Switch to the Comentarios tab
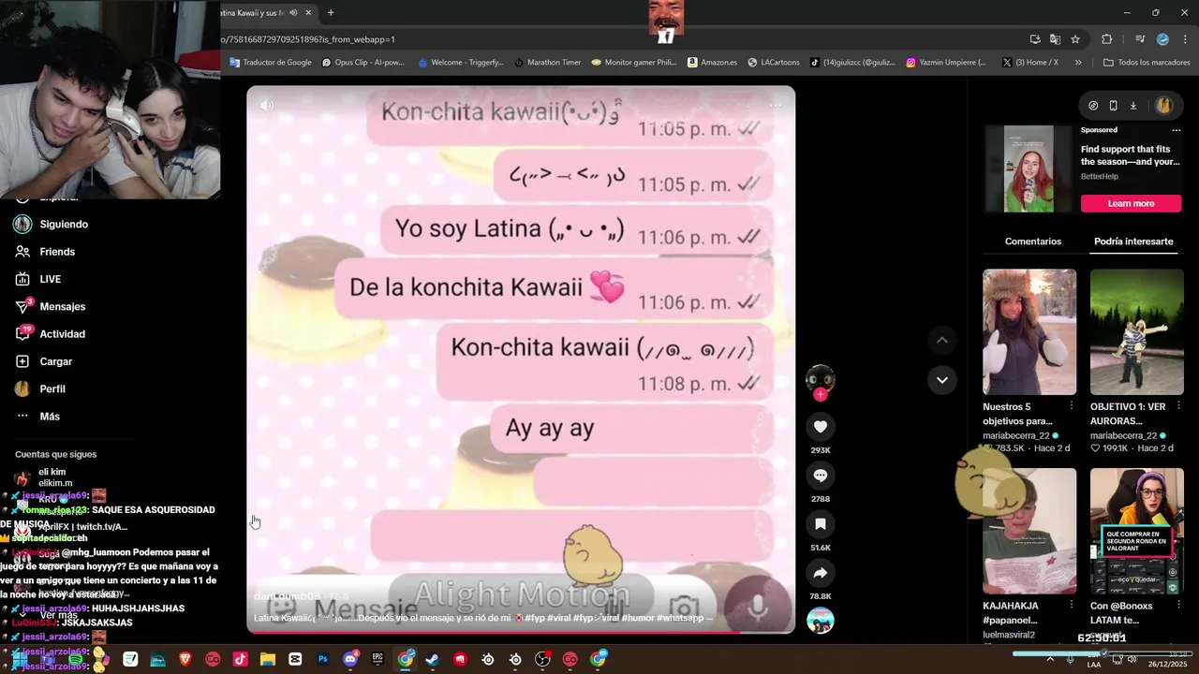 coord(1033,242)
